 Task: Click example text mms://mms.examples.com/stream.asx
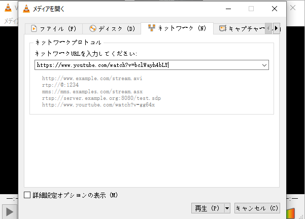coord(92,92)
